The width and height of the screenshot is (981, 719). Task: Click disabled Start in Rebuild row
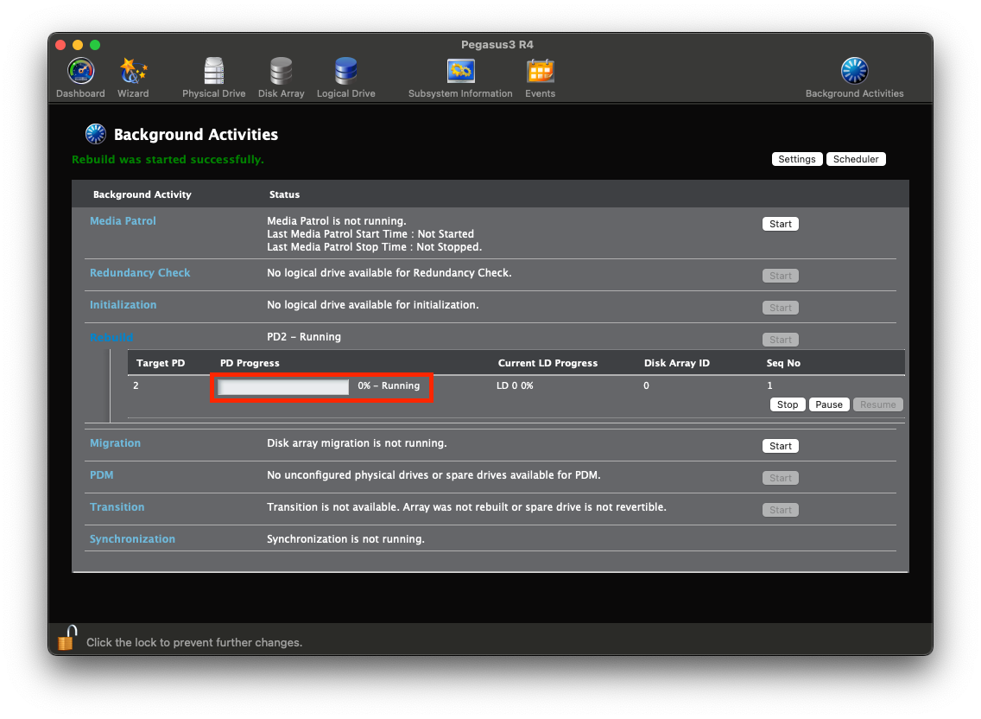[780, 340]
